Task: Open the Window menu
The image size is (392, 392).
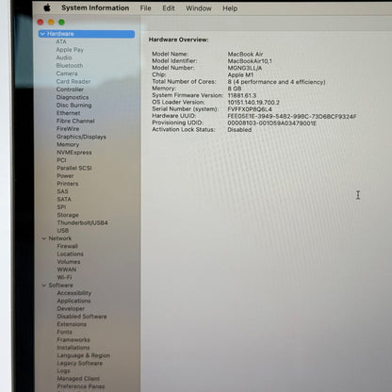Action: [199, 8]
